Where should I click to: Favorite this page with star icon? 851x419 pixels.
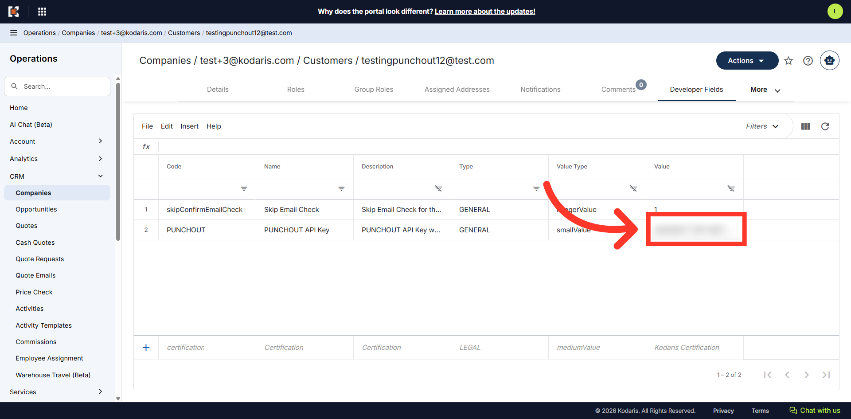click(x=789, y=61)
